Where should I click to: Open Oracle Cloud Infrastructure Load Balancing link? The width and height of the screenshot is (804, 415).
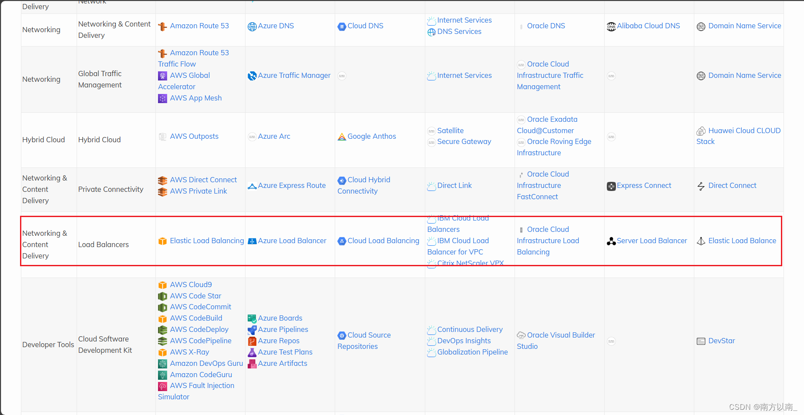click(548, 241)
